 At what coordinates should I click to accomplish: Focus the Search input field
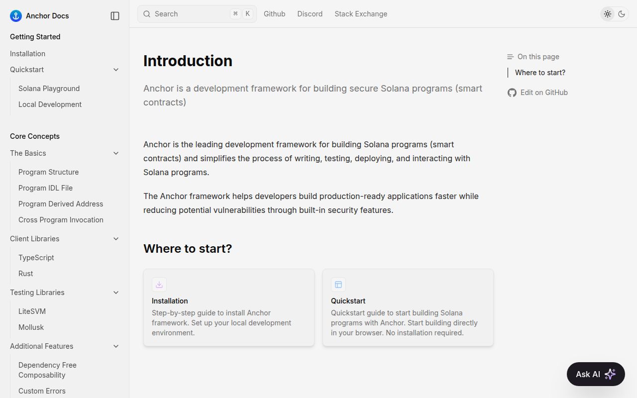coord(197,14)
